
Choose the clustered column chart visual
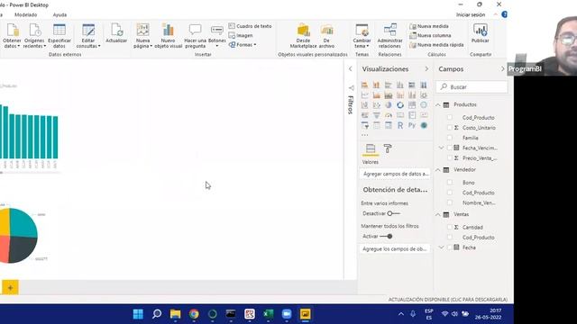click(400, 85)
